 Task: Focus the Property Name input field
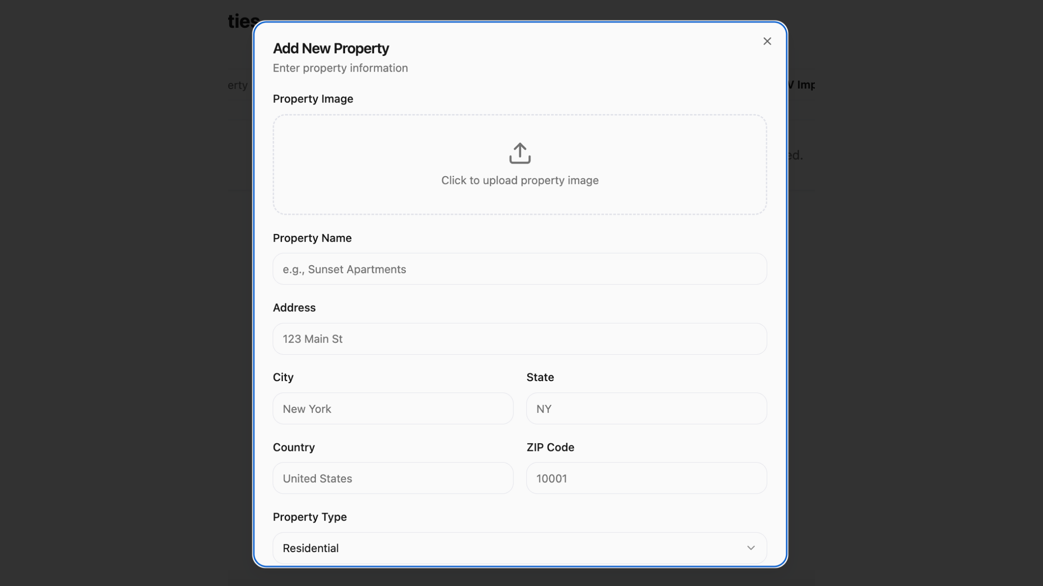[520, 269]
